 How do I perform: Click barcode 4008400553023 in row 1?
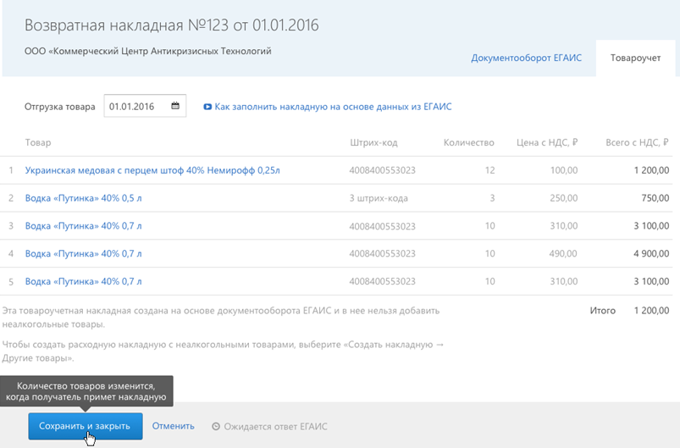click(x=382, y=170)
